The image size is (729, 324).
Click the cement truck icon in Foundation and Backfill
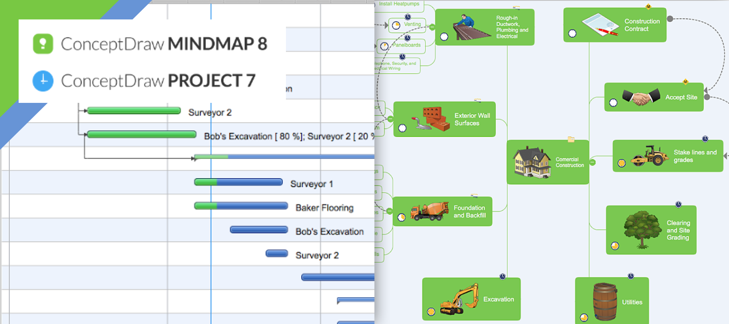429,211
